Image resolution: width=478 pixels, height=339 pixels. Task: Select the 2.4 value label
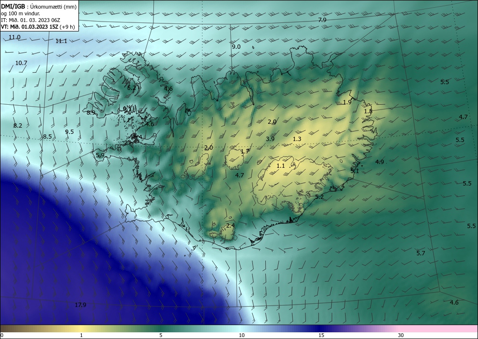(x=231, y=226)
